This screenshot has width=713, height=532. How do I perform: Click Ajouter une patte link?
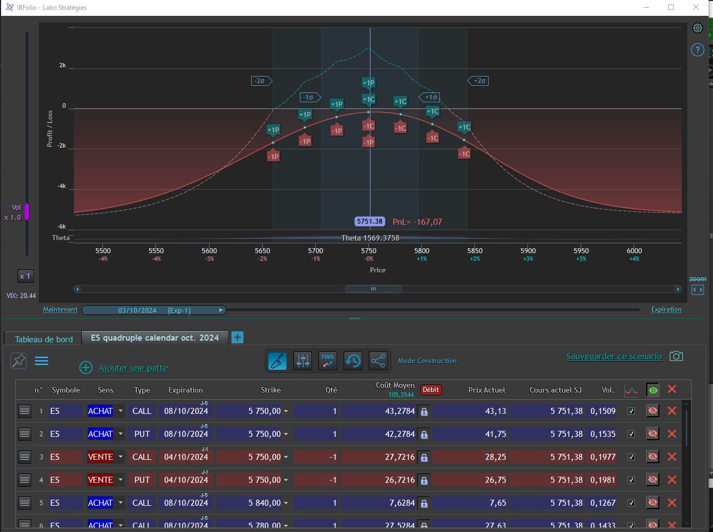(x=134, y=368)
